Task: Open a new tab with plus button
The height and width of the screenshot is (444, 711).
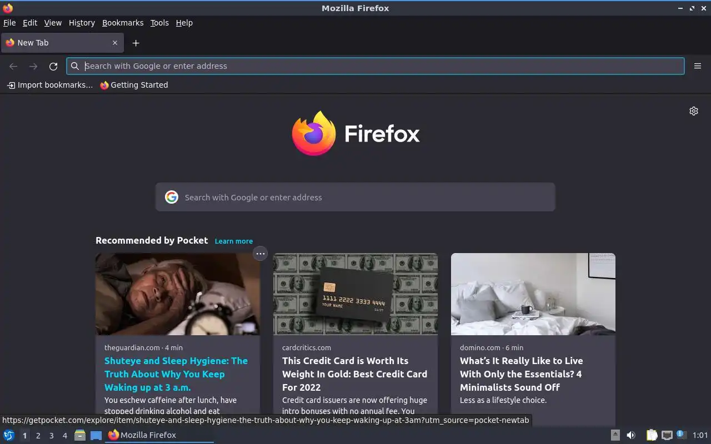Action: pyautogui.click(x=136, y=43)
